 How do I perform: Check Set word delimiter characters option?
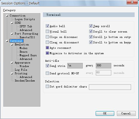(47, 86)
